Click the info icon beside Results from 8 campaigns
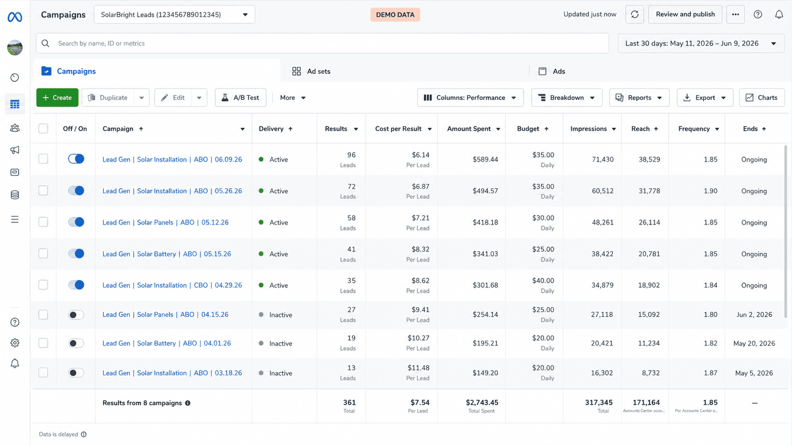This screenshot has width=792, height=446. point(188,403)
